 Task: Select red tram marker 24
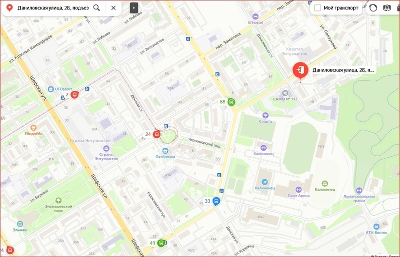[x=156, y=134]
